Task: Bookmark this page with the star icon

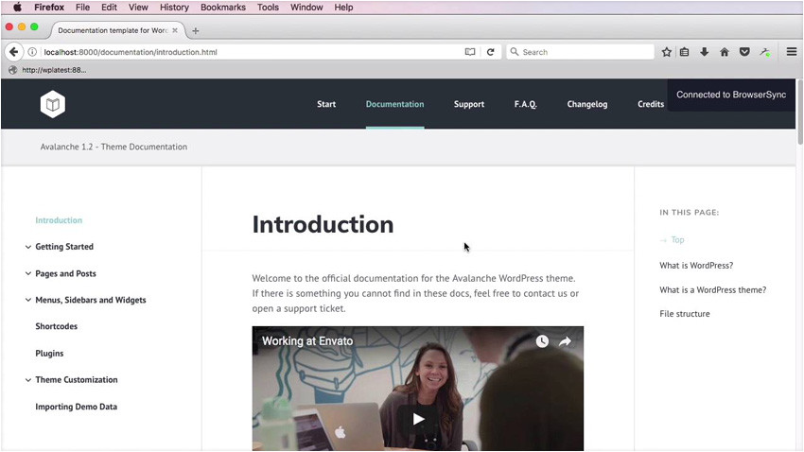Action: tap(666, 52)
